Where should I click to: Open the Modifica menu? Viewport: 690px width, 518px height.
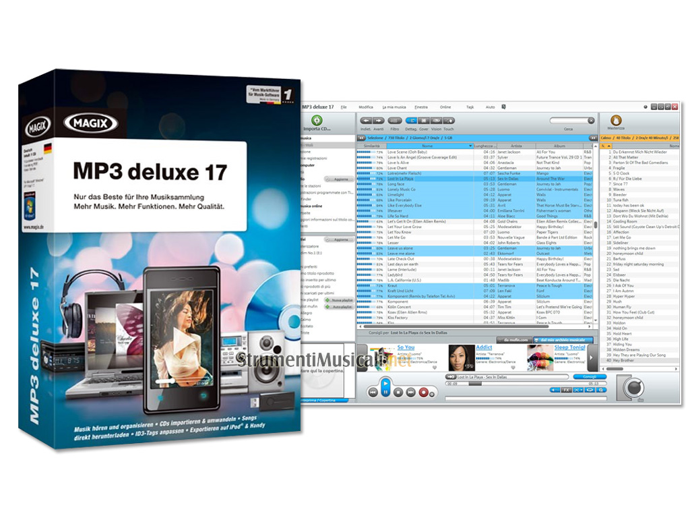[x=366, y=107]
